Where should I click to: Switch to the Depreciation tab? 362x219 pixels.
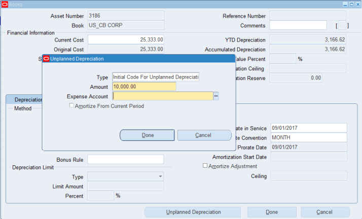pyautogui.click(x=24, y=100)
